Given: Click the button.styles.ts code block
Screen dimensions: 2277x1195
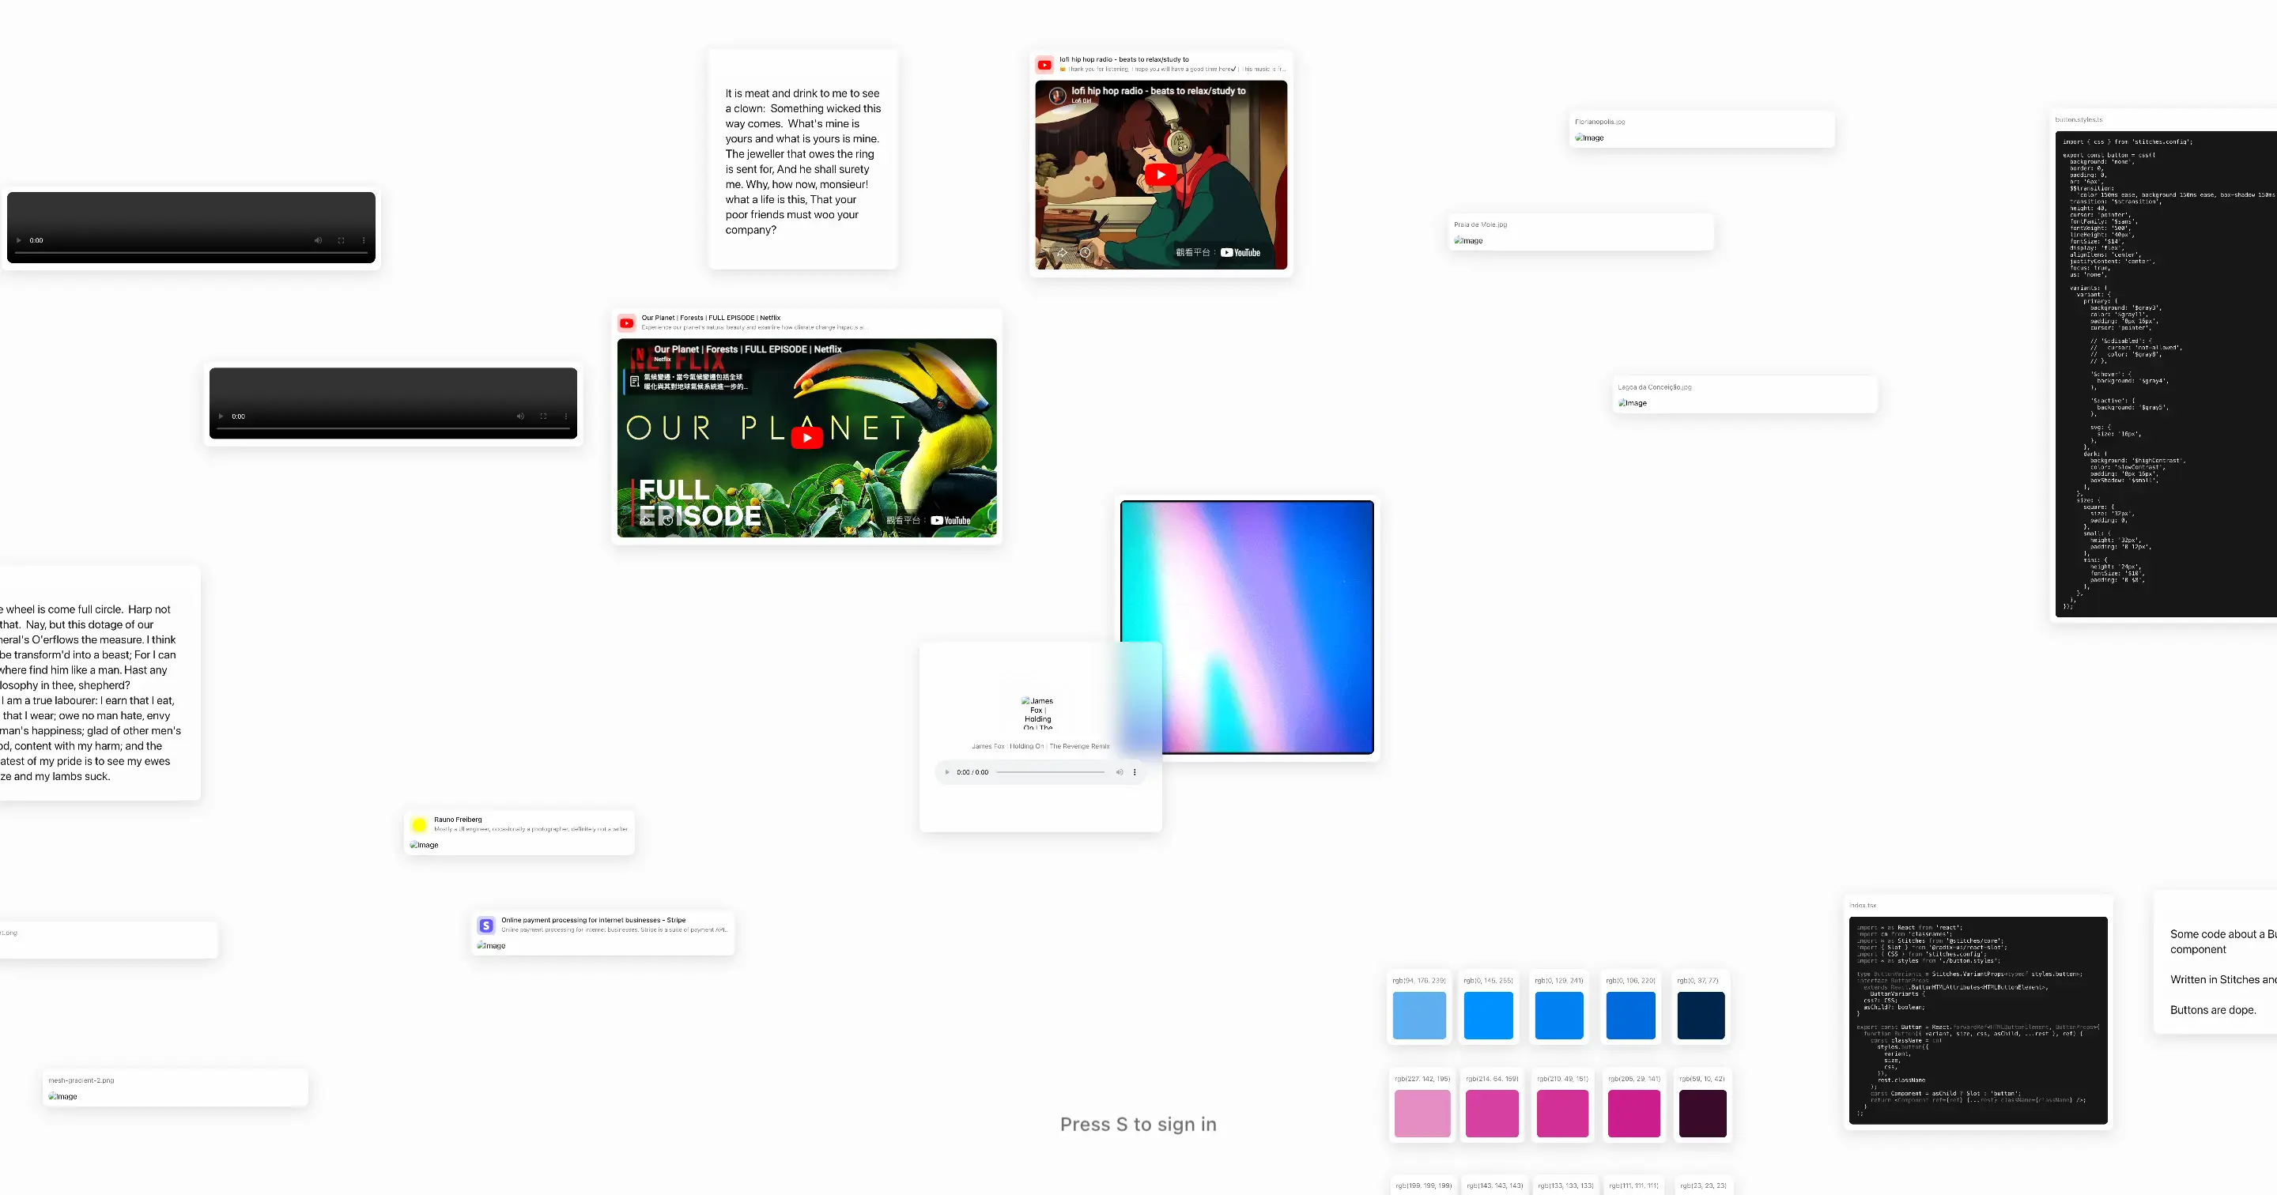Looking at the screenshot, I should coord(2166,374).
